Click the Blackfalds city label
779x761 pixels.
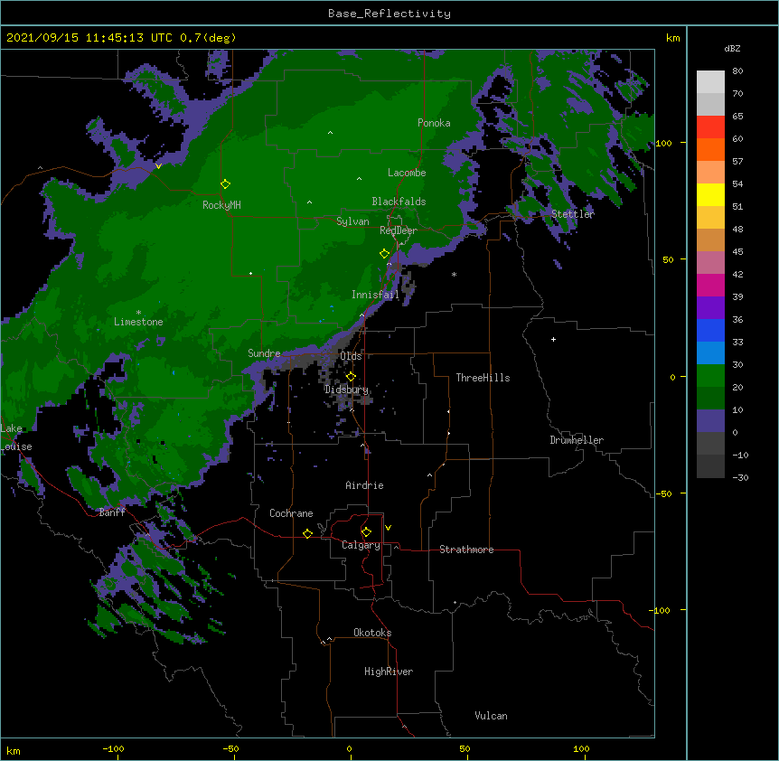pyautogui.click(x=399, y=202)
